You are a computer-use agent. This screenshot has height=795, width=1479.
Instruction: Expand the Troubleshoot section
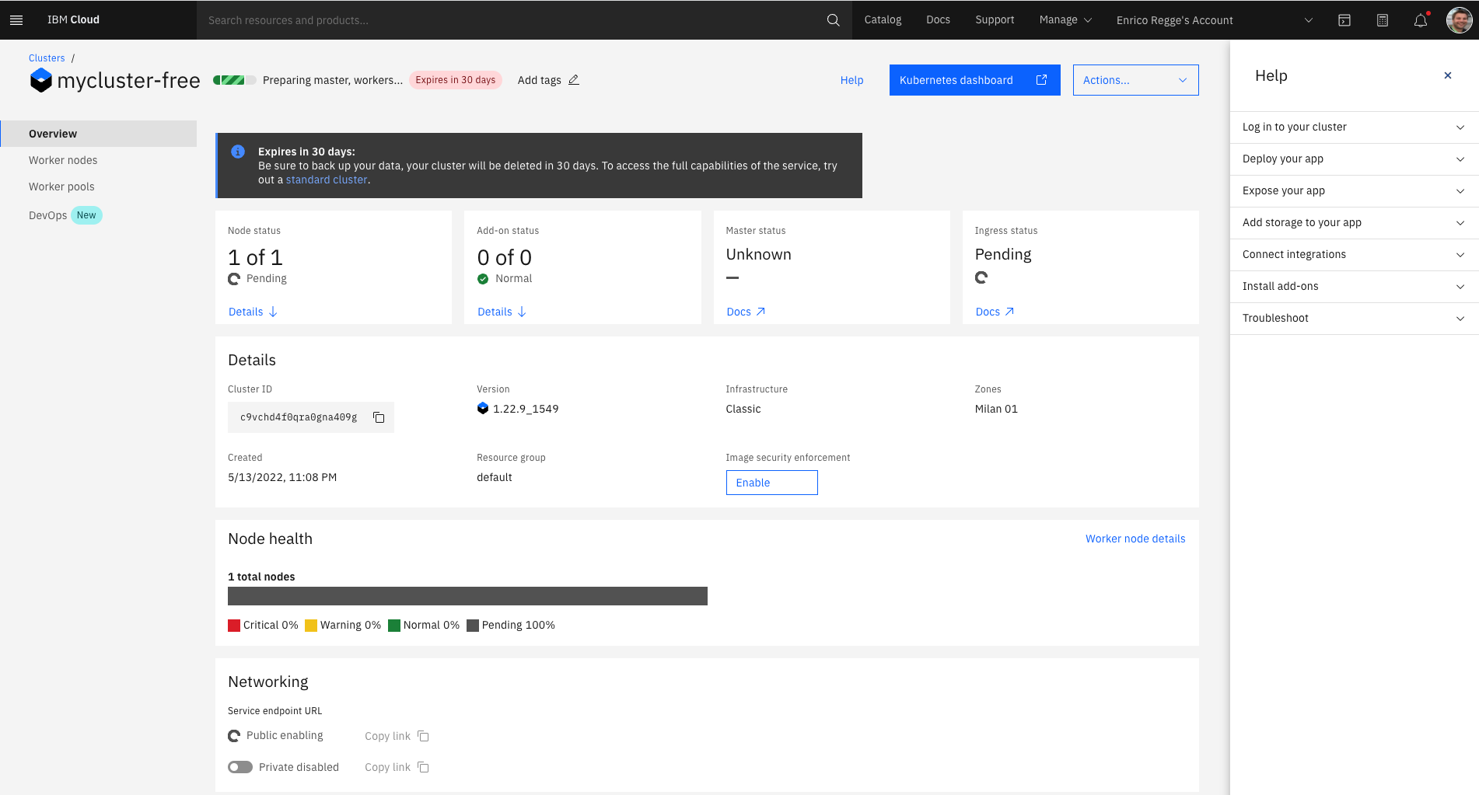click(x=1355, y=319)
